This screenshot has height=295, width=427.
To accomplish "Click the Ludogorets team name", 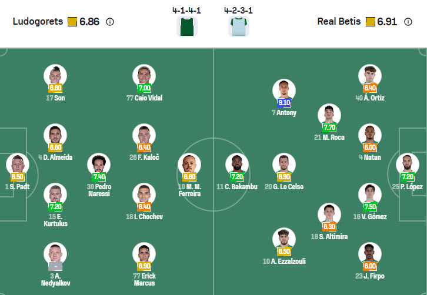I will [38, 22].
